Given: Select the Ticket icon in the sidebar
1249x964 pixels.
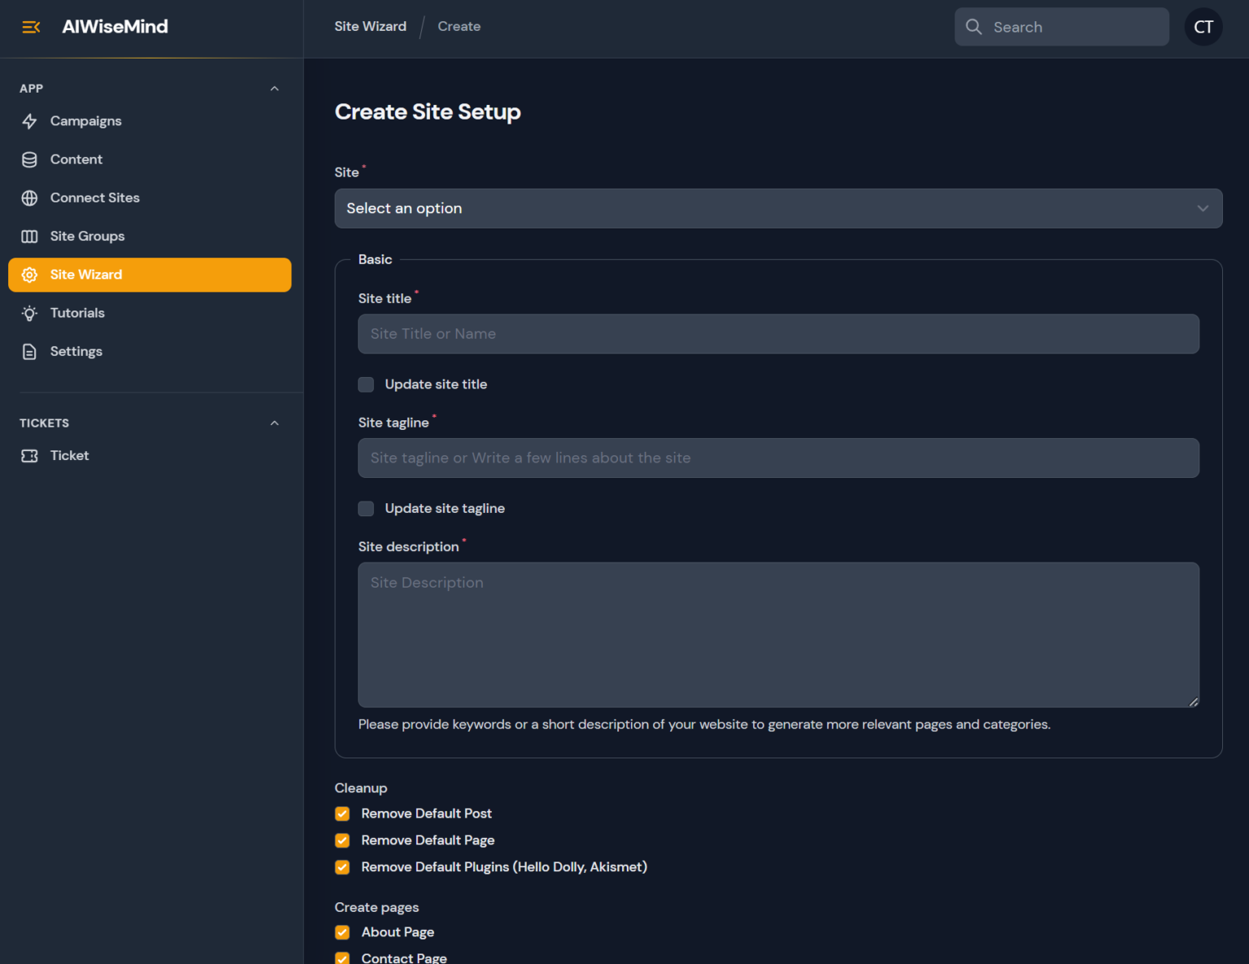Looking at the screenshot, I should (x=30, y=455).
